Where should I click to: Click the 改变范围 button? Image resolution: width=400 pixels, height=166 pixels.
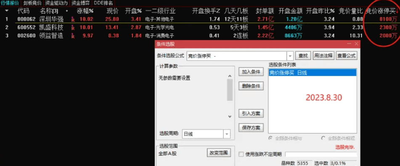219,153
